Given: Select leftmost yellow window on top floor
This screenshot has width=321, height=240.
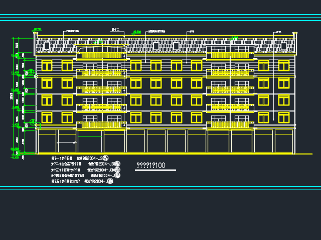Looking at the screenshot, I should coord(47,65).
